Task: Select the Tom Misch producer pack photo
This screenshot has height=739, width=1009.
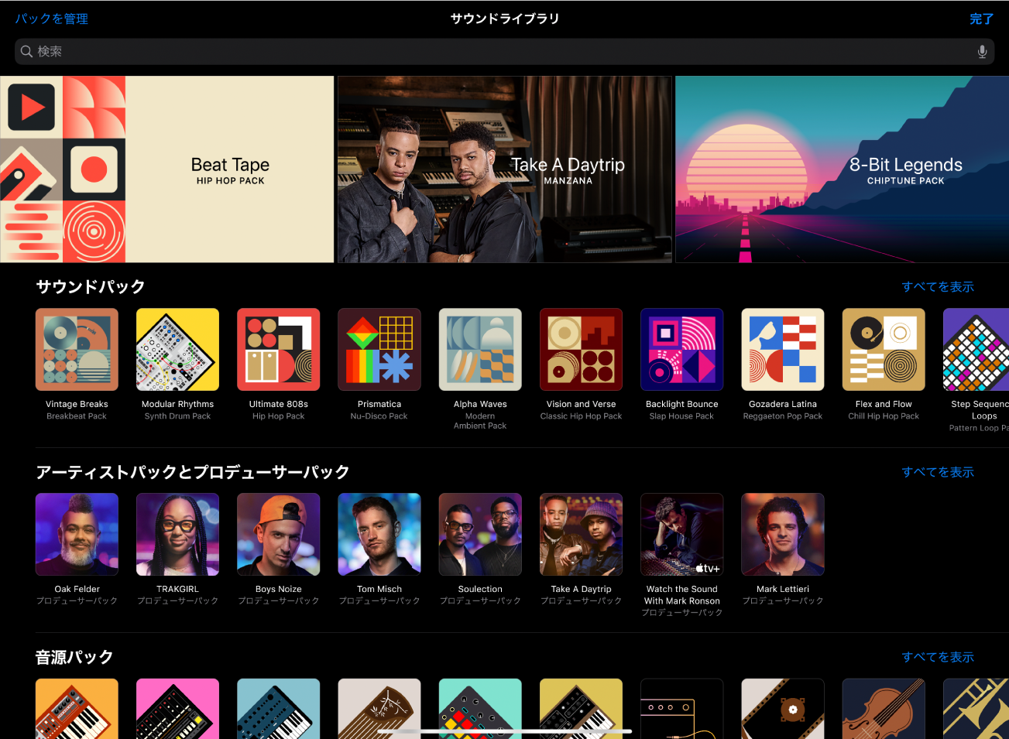Action: pos(379,534)
